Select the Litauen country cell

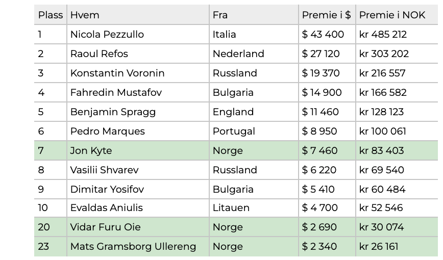click(254, 208)
